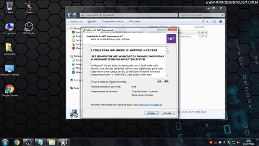This screenshot has height=146, width=259.
Task: Toggle the Explorer preview pane
Action: [214, 21]
